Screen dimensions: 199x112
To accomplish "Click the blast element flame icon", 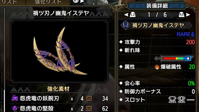I will [x=157, y=67].
